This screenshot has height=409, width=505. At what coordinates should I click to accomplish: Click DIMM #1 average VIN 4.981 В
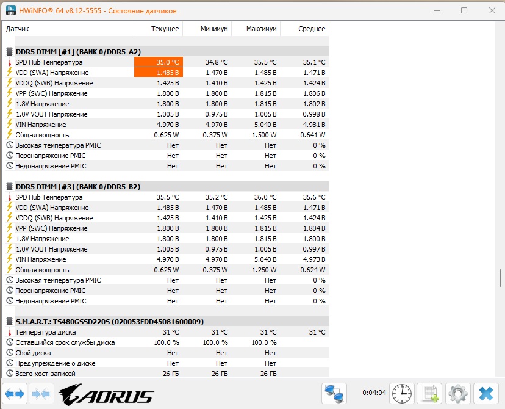(x=313, y=125)
